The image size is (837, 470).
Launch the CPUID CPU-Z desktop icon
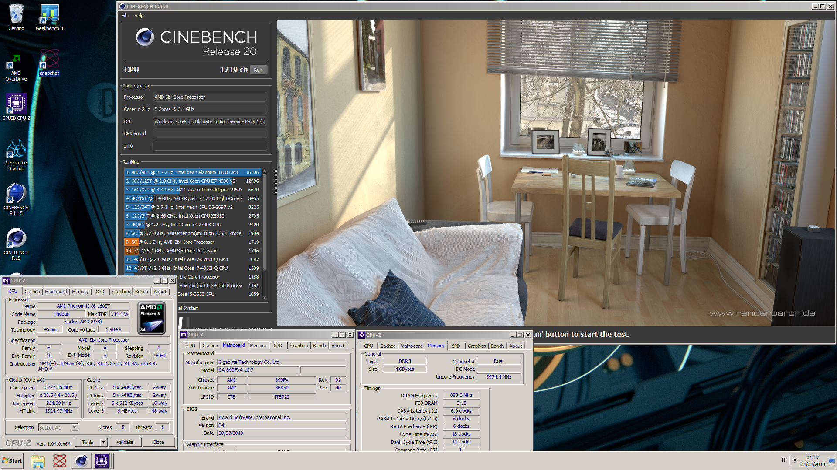coord(16,107)
